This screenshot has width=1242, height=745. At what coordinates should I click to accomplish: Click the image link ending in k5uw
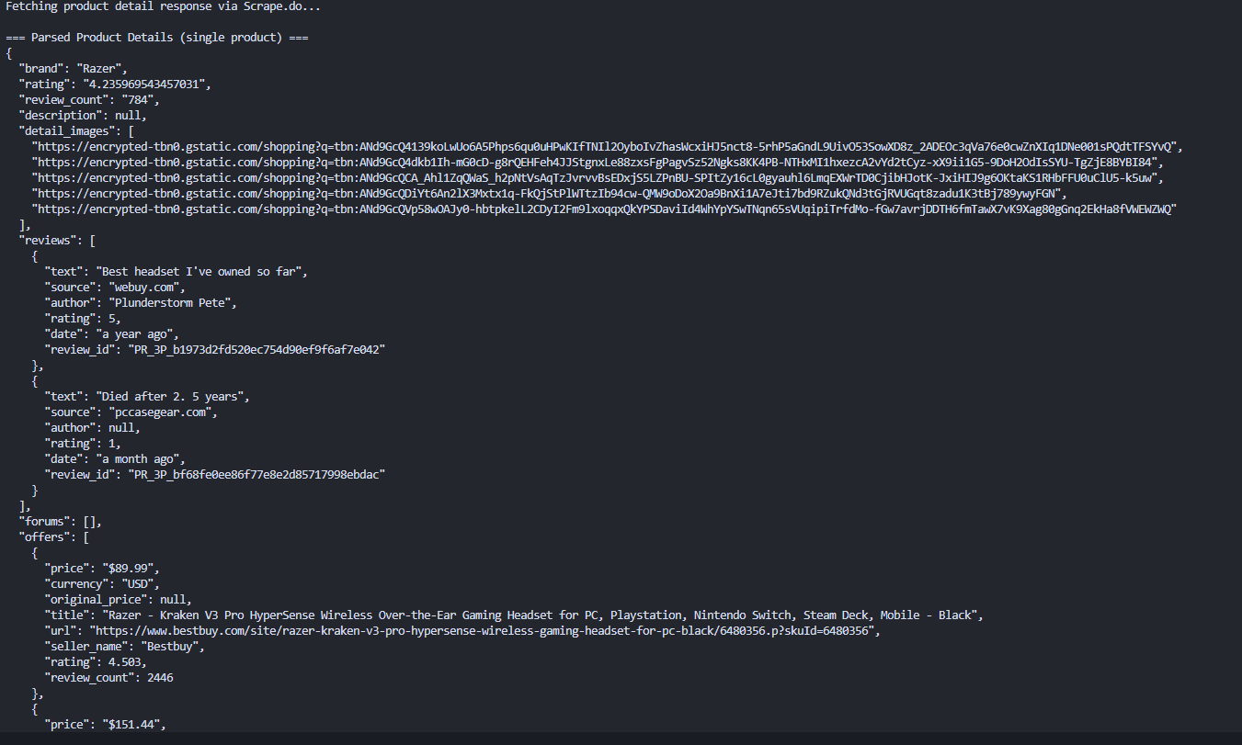[x=600, y=178]
